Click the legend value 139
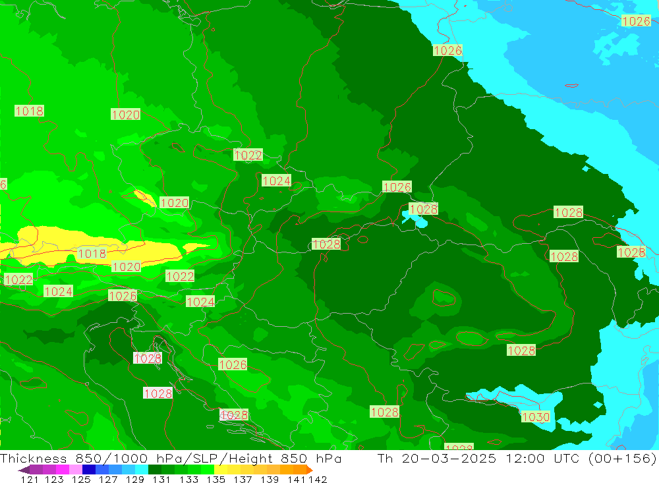The width and height of the screenshot is (659, 483). tap(270, 479)
